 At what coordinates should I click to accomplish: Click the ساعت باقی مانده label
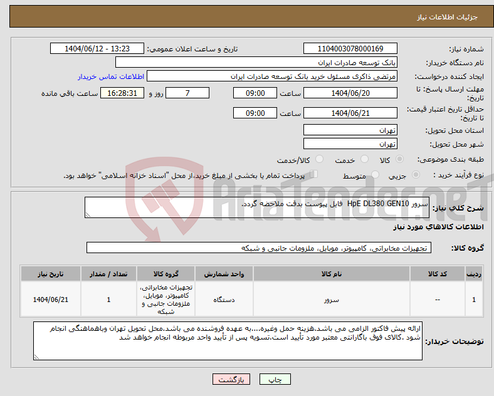[70, 93]
